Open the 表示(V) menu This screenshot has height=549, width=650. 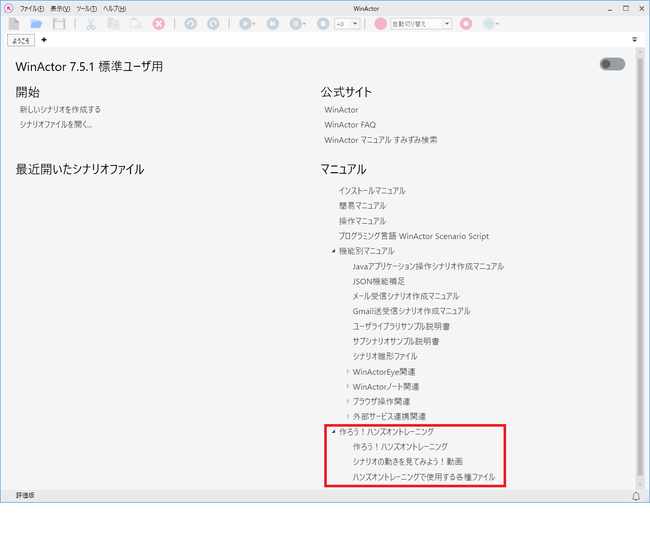[60, 9]
